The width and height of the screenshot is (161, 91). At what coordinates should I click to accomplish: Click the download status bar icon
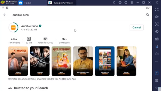(3, 8)
